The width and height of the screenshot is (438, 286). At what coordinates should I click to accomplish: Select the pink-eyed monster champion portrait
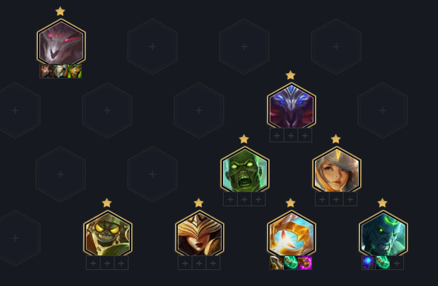click(x=61, y=43)
